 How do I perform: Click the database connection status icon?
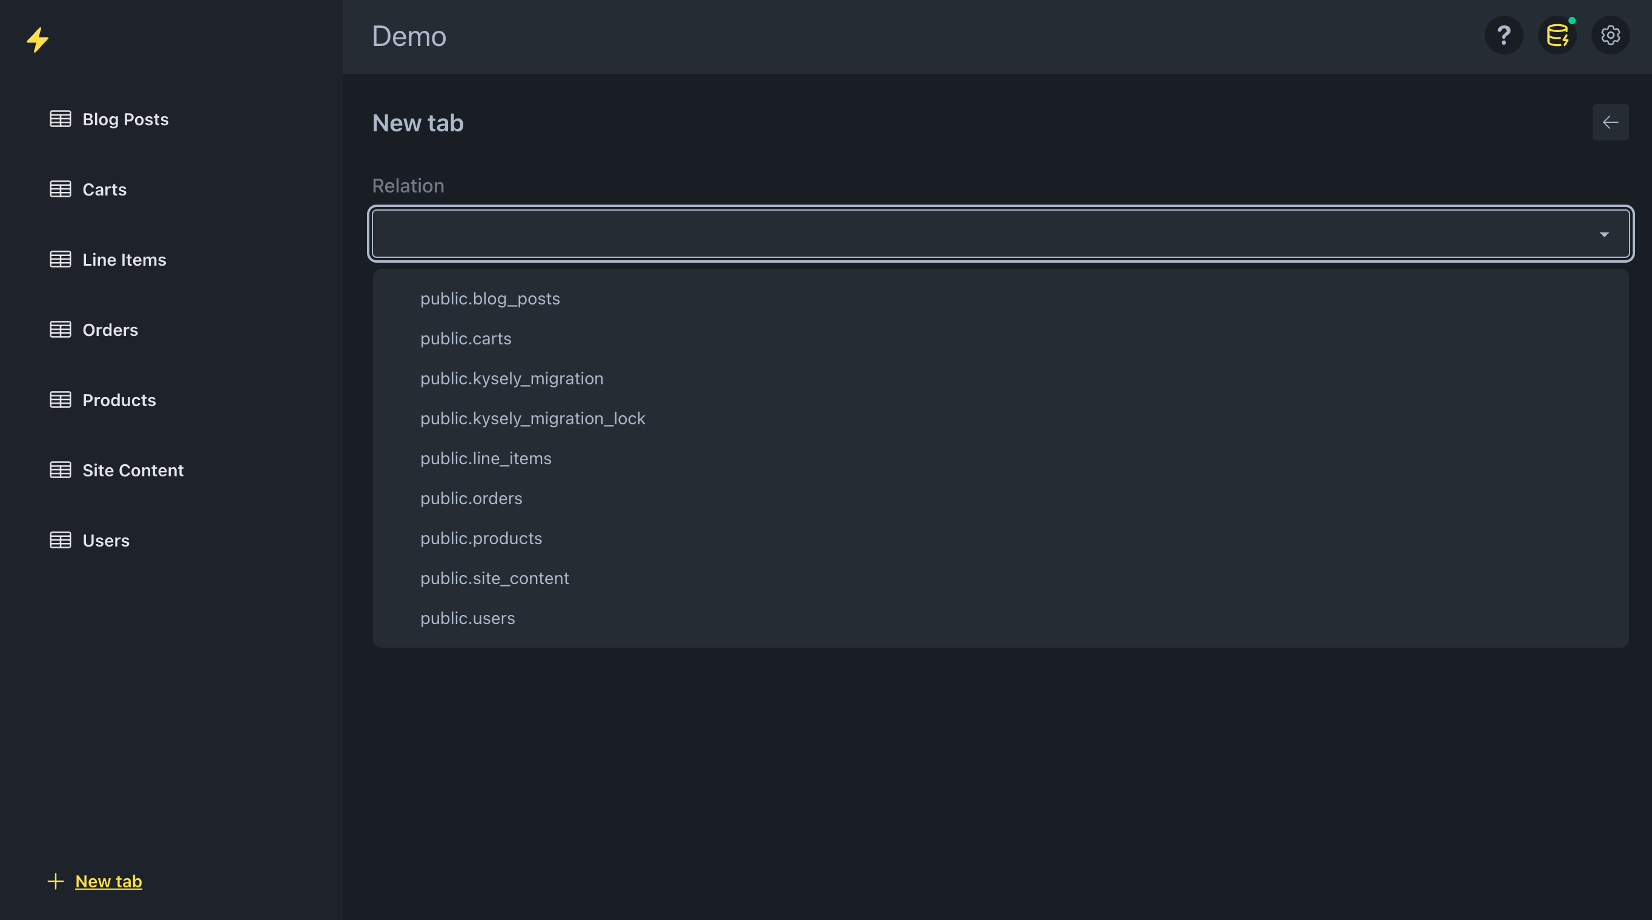[x=1557, y=35]
